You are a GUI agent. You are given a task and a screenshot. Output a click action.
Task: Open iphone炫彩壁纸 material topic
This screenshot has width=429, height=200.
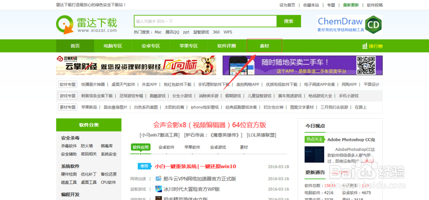pyautogui.click(x=205, y=107)
